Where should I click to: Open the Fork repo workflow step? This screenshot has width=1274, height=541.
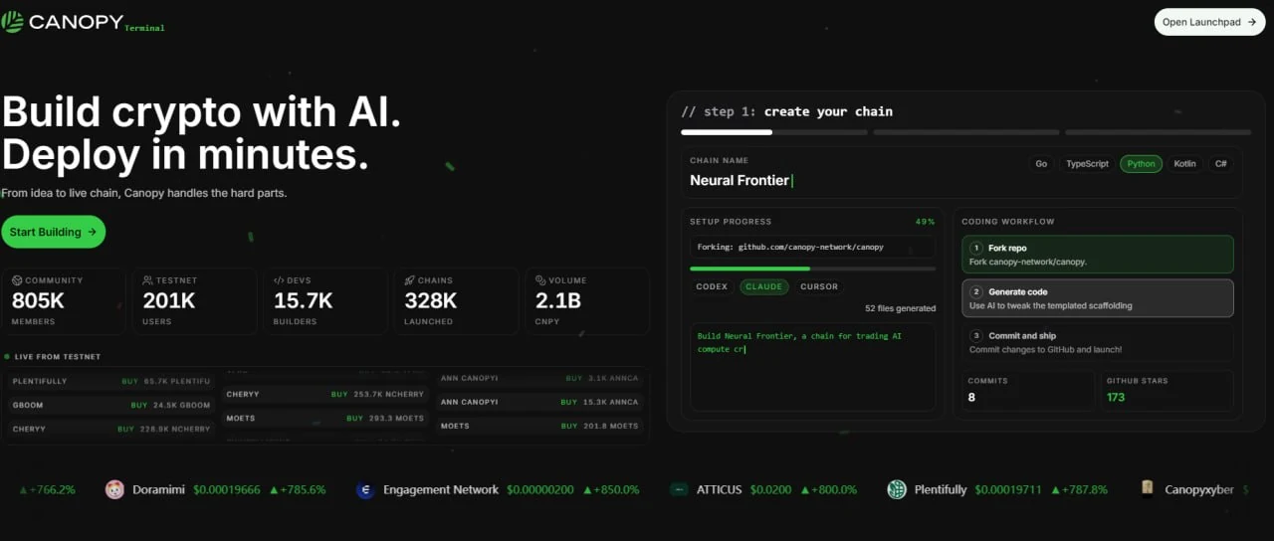tap(1098, 255)
